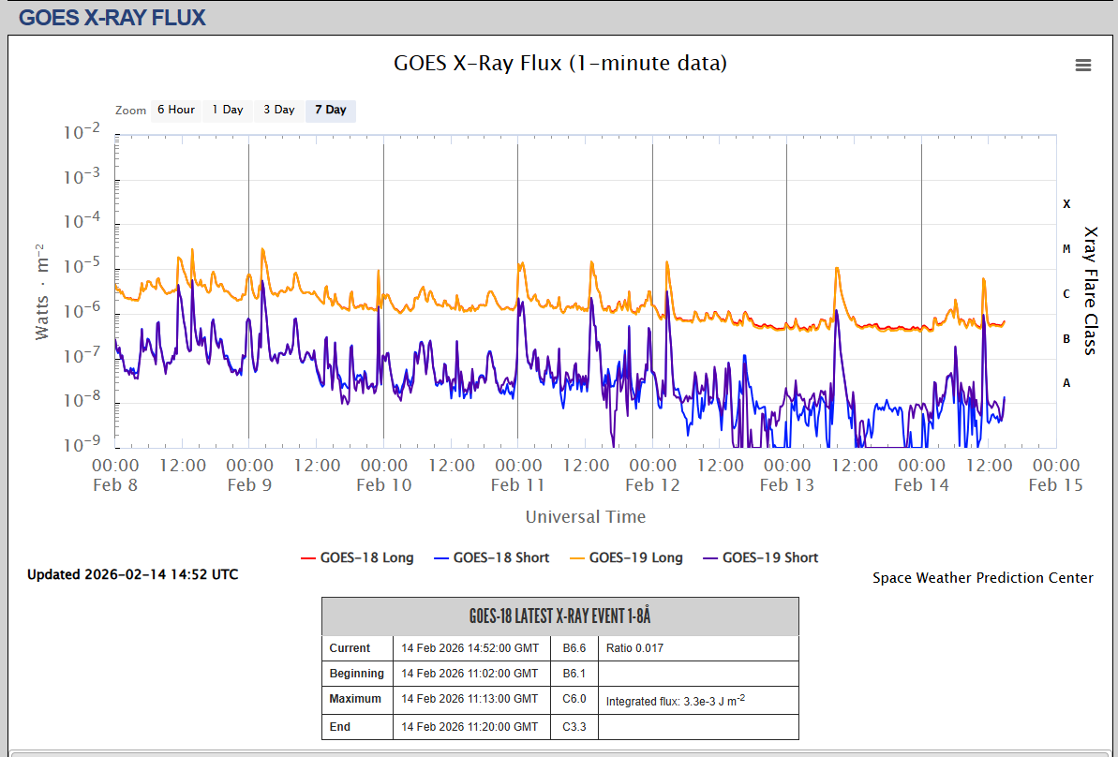Toggle GOES-19 Short legend entry
This screenshot has width=1118, height=757.
click(x=769, y=557)
